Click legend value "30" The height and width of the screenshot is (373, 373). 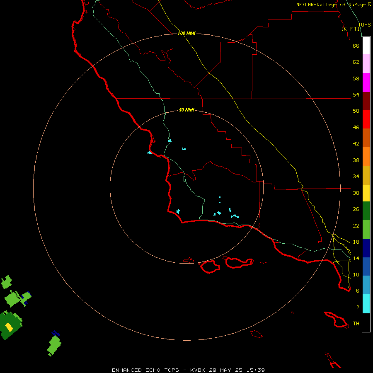pyautogui.click(x=356, y=193)
